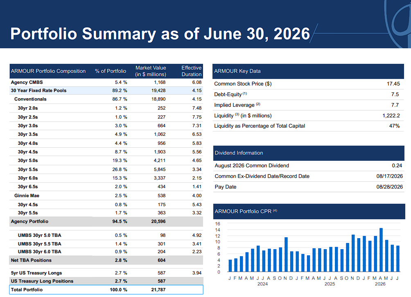Click the 'Portfolio Summary as of June 30, 2026' title

160,34
